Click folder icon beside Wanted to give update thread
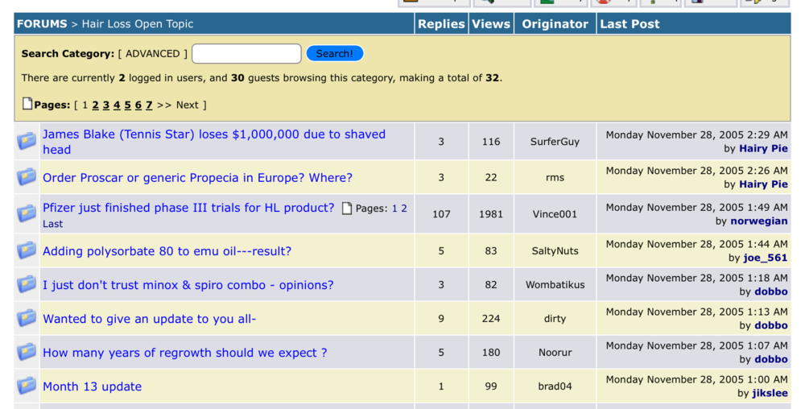The width and height of the screenshot is (805, 409). (x=27, y=319)
